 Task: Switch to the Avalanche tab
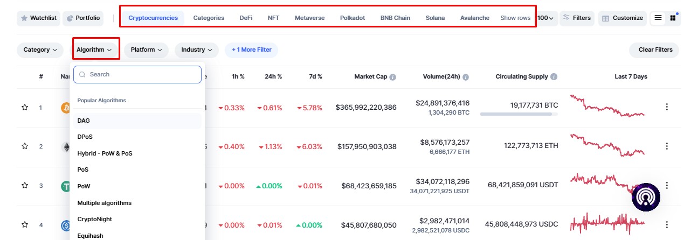pyautogui.click(x=475, y=18)
